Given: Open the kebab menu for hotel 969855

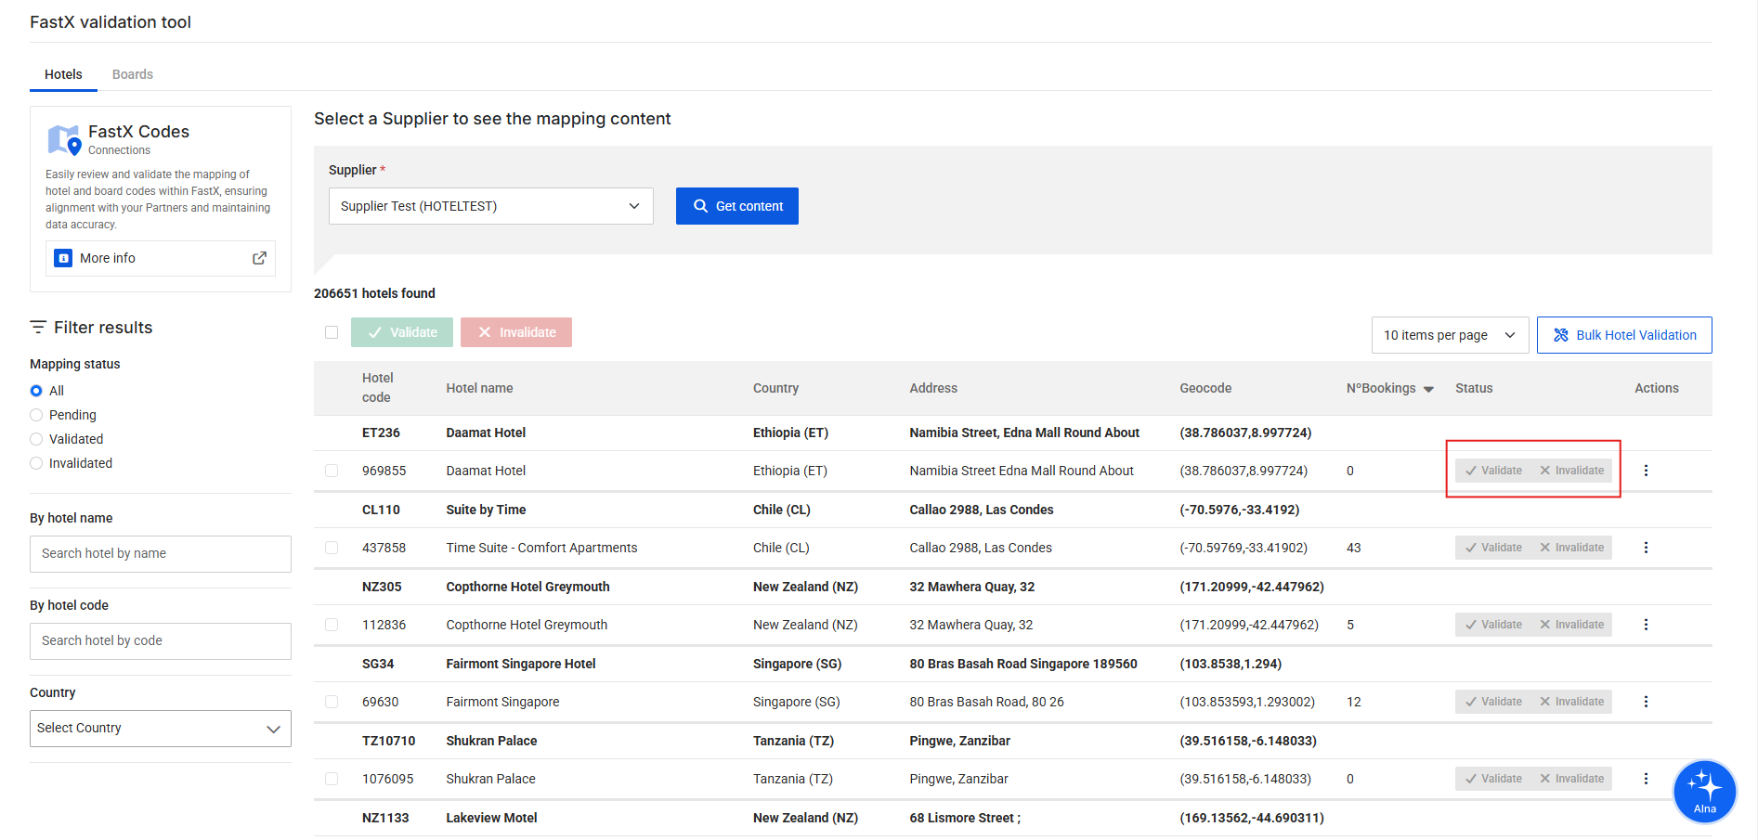Looking at the screenshot, I should pos(1646,471).
